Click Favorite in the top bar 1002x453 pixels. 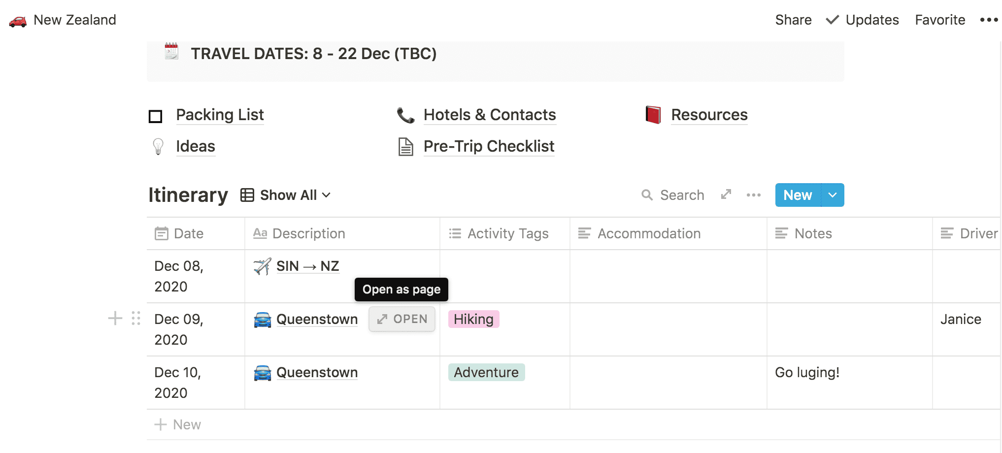[940, 20]
